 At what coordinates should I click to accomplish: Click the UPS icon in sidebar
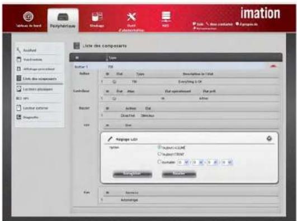pyautogui.click(x=19, y=98)
